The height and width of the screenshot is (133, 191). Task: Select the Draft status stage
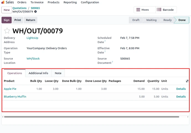click(x=136, y=20)
